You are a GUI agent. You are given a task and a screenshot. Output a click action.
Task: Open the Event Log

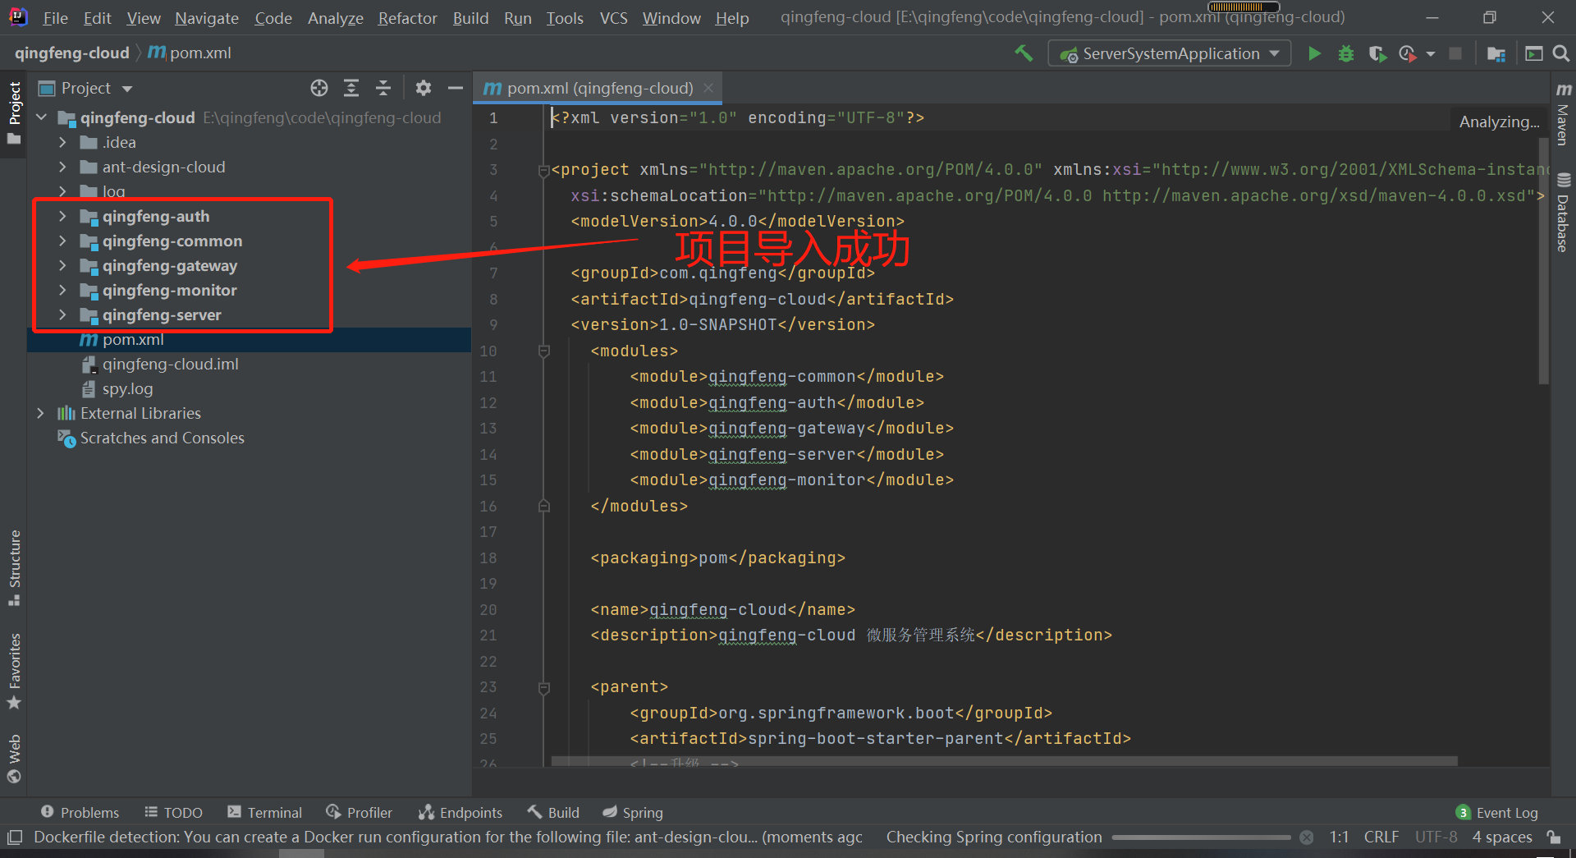click(1497, 812)
